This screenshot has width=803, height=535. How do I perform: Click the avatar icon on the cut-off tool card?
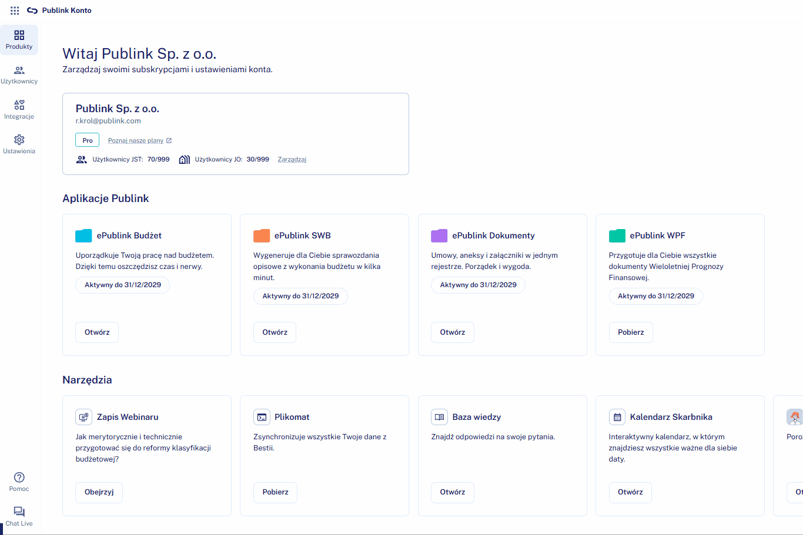(x=795, y=417)
